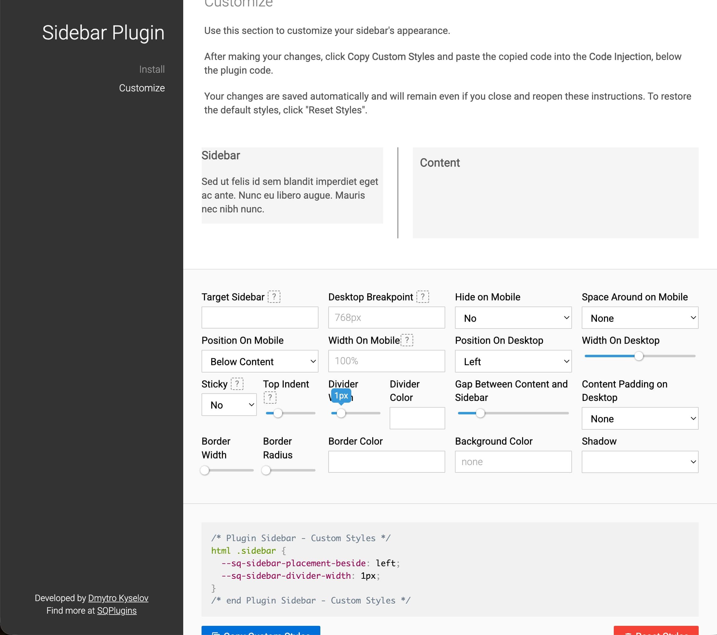
Task: Go to the Customize section
Action: tap(142, 88)
